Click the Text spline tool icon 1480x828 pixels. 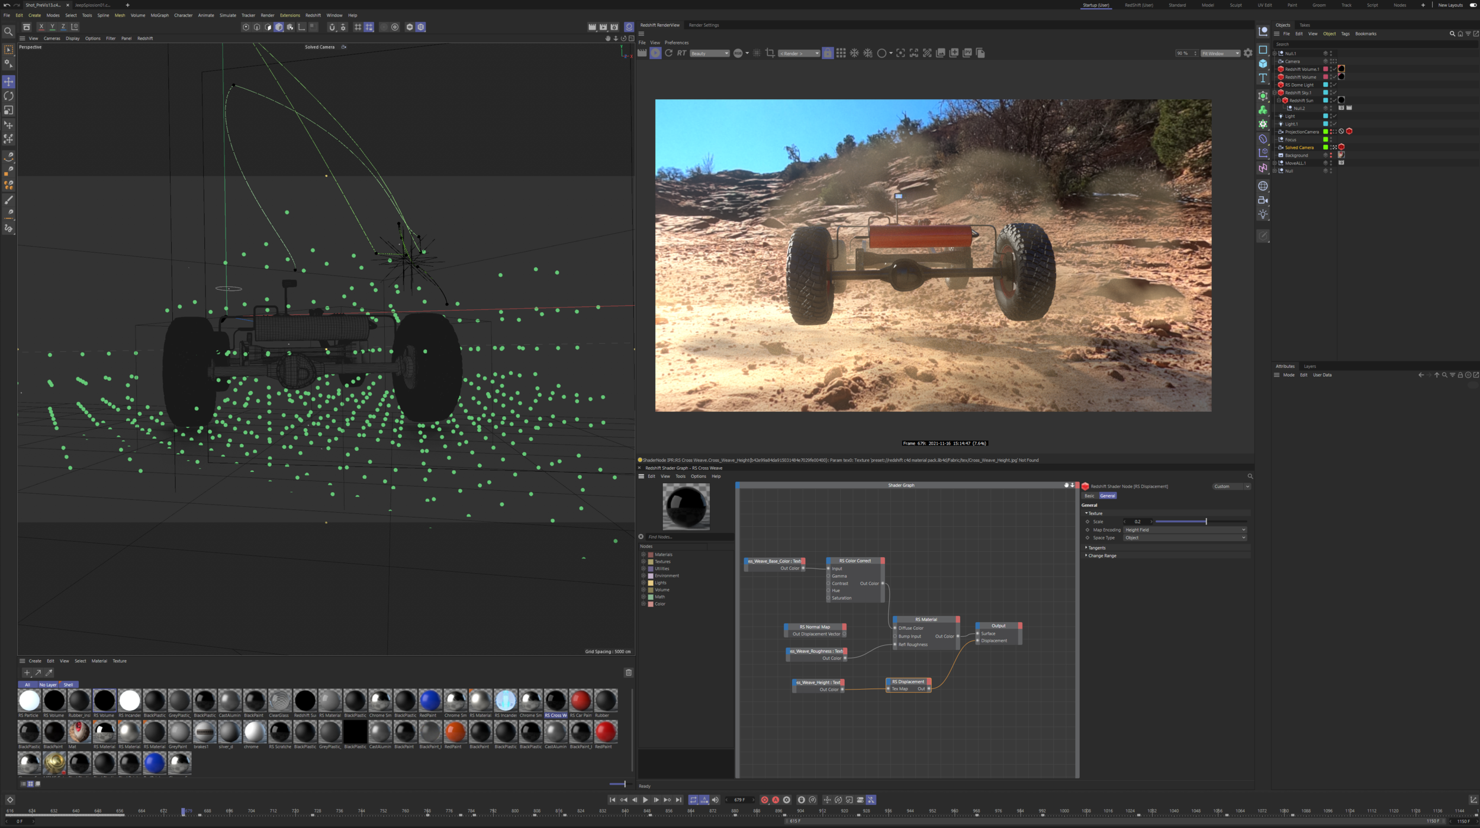click(x=1263, y=78)
